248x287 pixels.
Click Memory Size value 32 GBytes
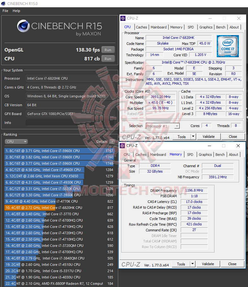tap(155, 171)
